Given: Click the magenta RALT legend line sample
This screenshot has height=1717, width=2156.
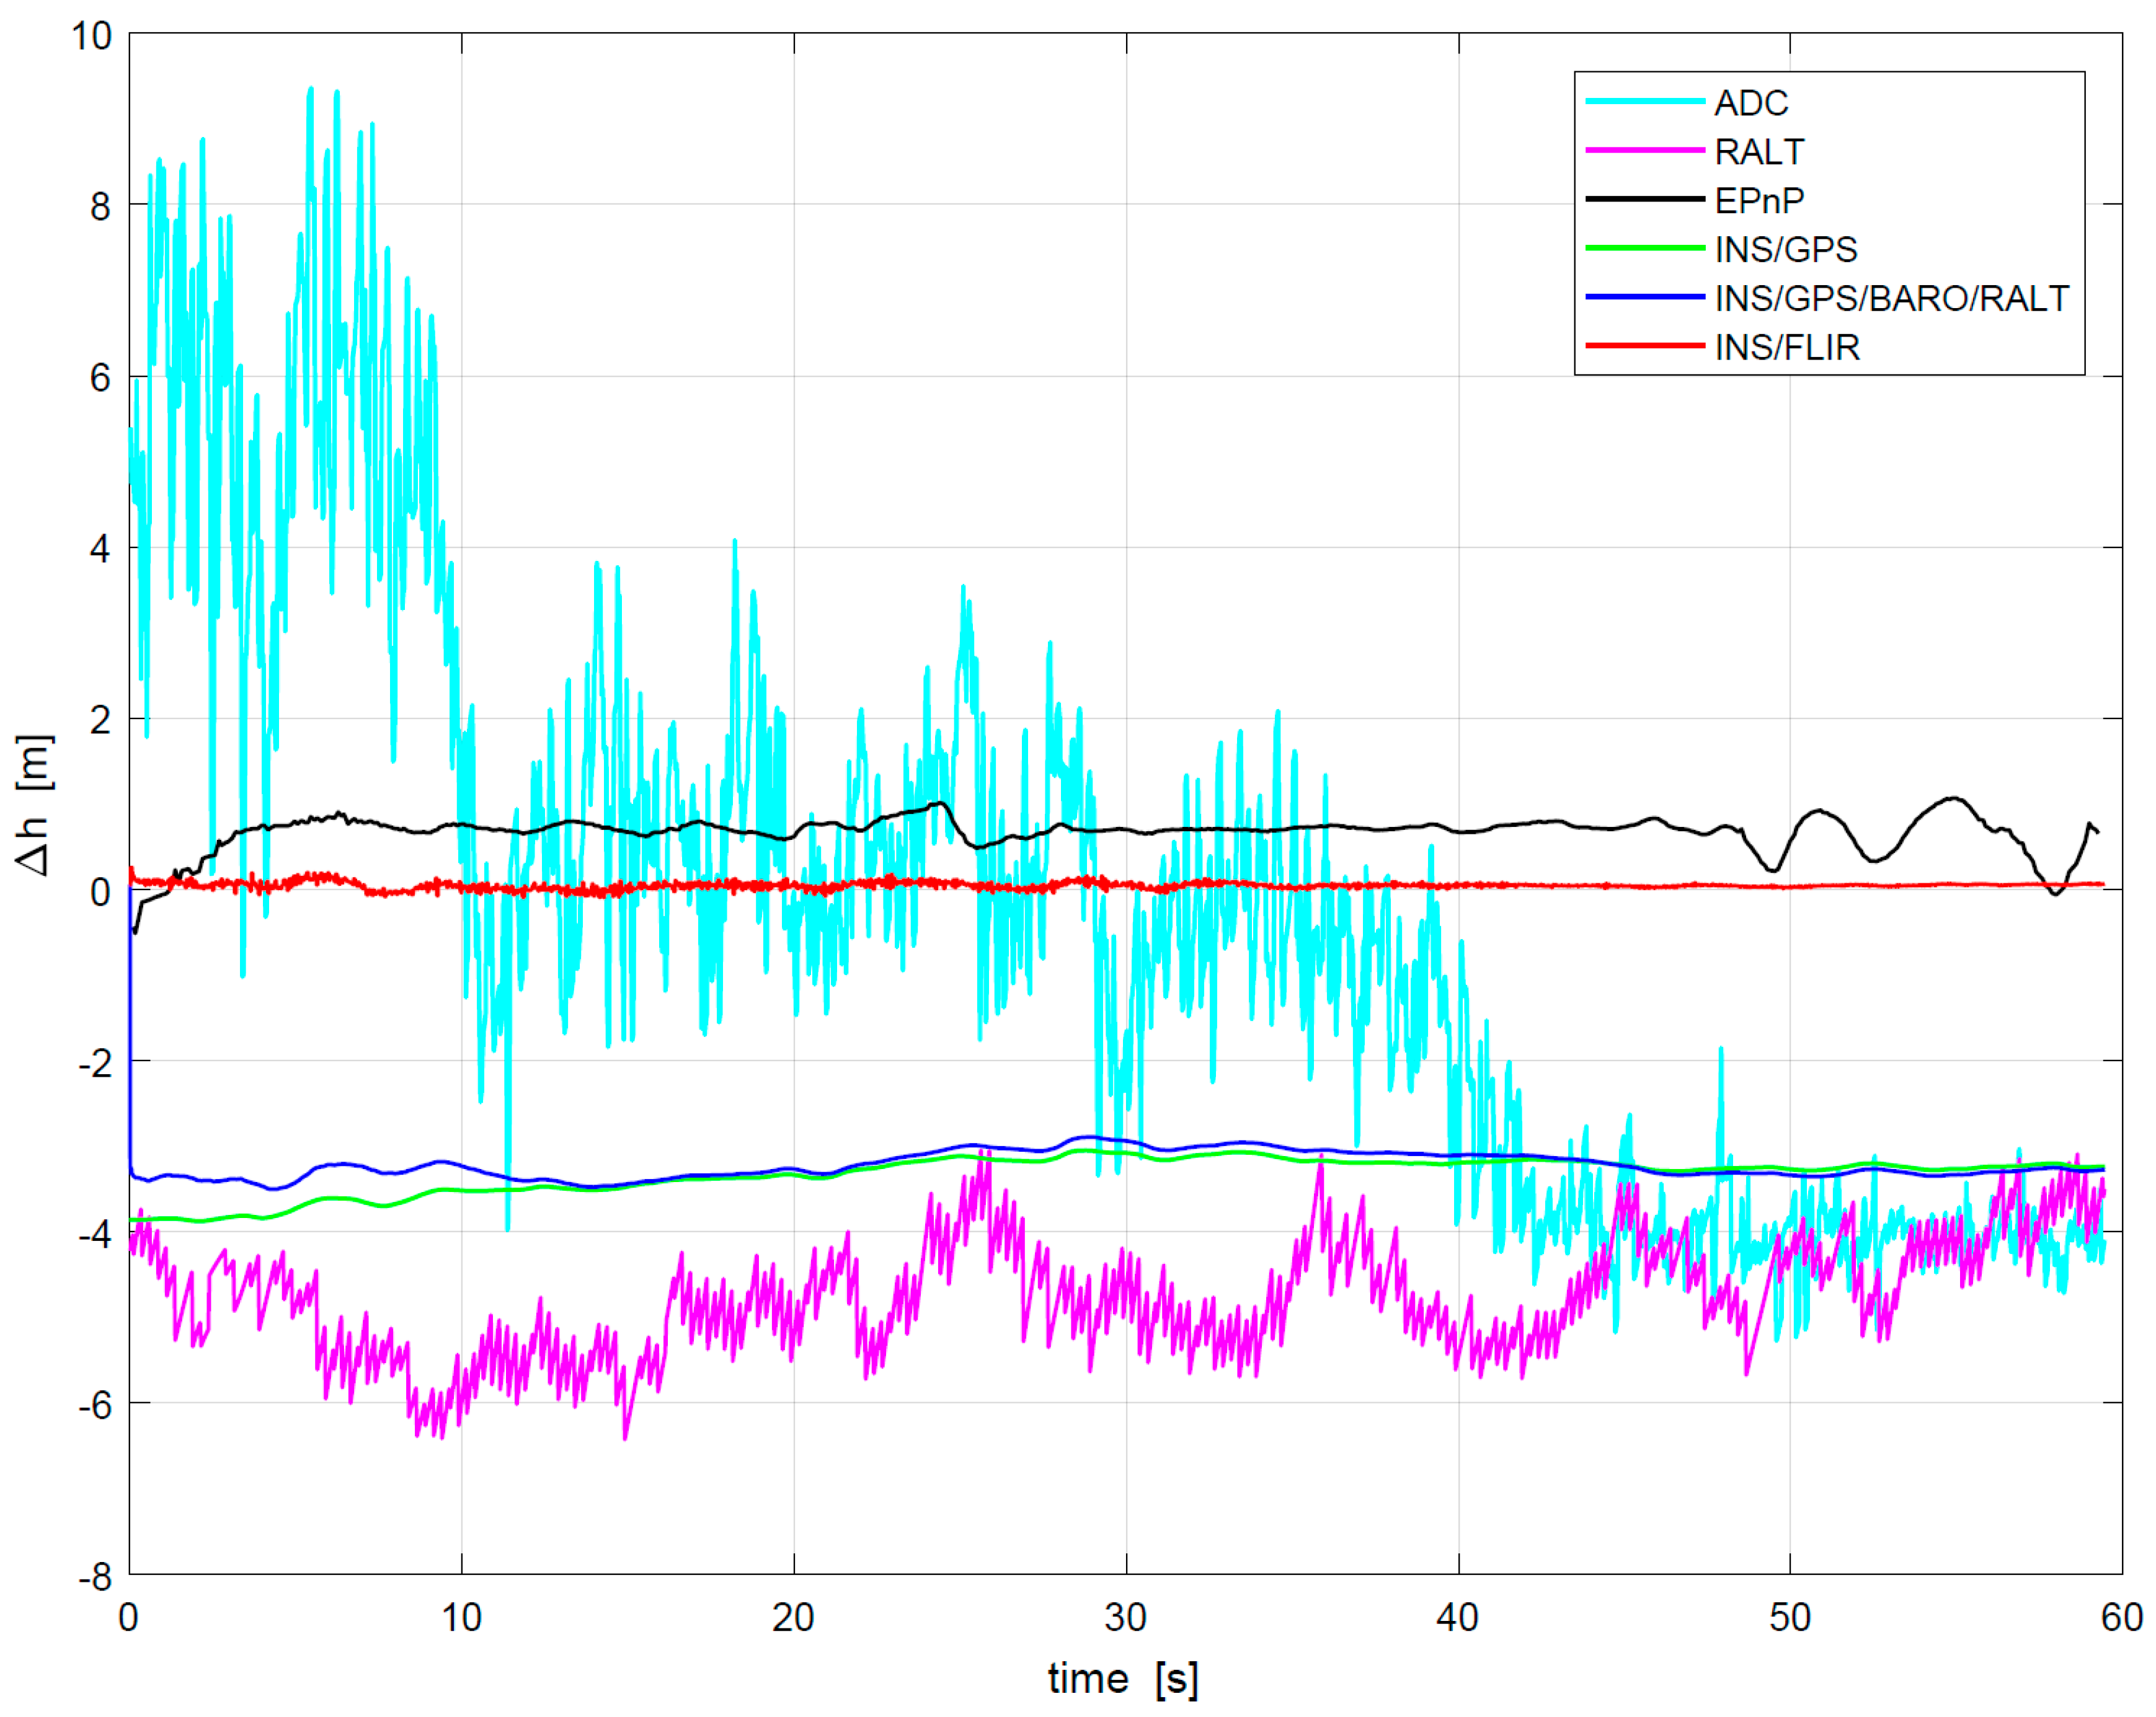Looking at the screenshot, I should [1645, 150].
